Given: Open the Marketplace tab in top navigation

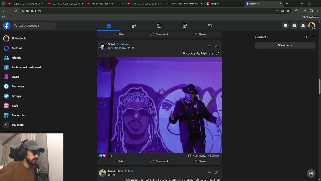Looking at the screenshot, I should click(x=185, y=26).
